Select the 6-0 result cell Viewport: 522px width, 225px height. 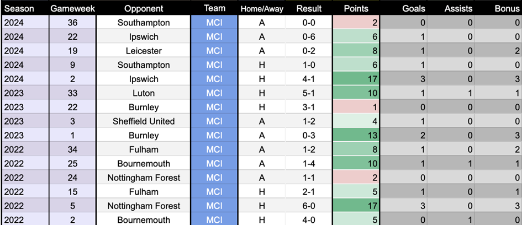tap(309, 206)
